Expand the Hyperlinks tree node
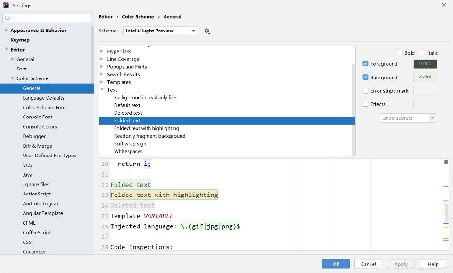Screen dimensions: 453x273 (x=102, y=51)
